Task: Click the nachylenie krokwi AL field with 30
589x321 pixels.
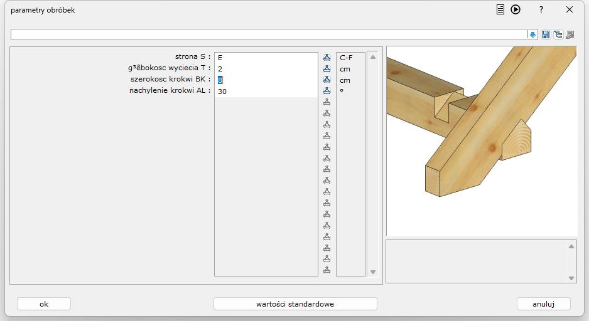Action: tap(266, 92)
